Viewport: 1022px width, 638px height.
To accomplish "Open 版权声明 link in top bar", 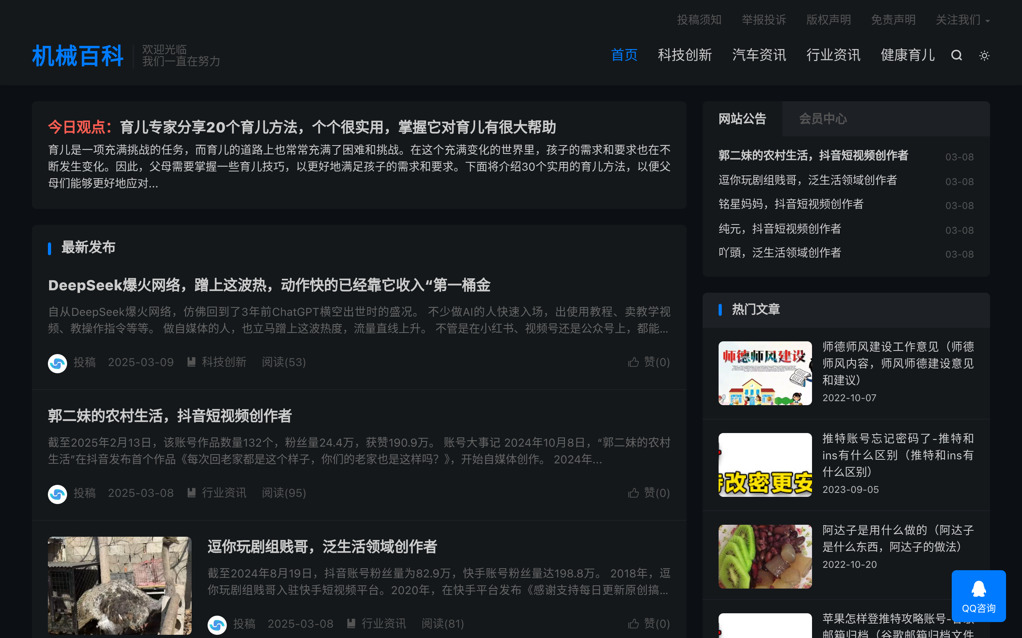I will pyautogui.click(x=828, y=20).
